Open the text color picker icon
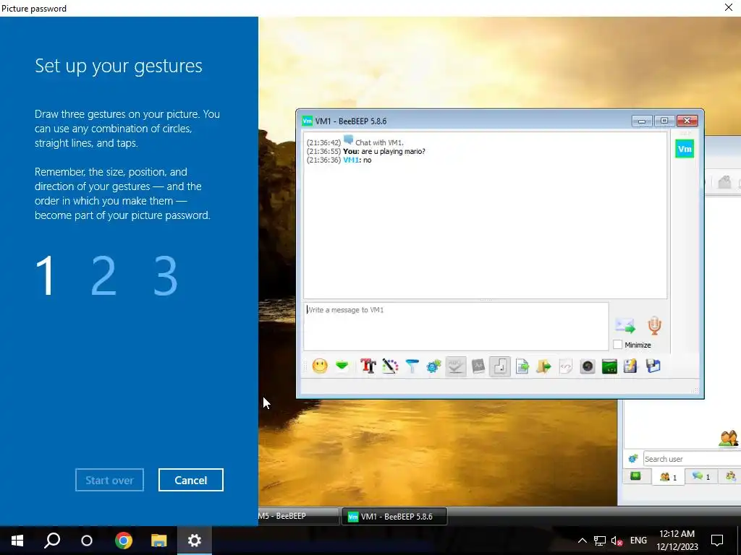 pyautogui.click(x=390, y=366)
